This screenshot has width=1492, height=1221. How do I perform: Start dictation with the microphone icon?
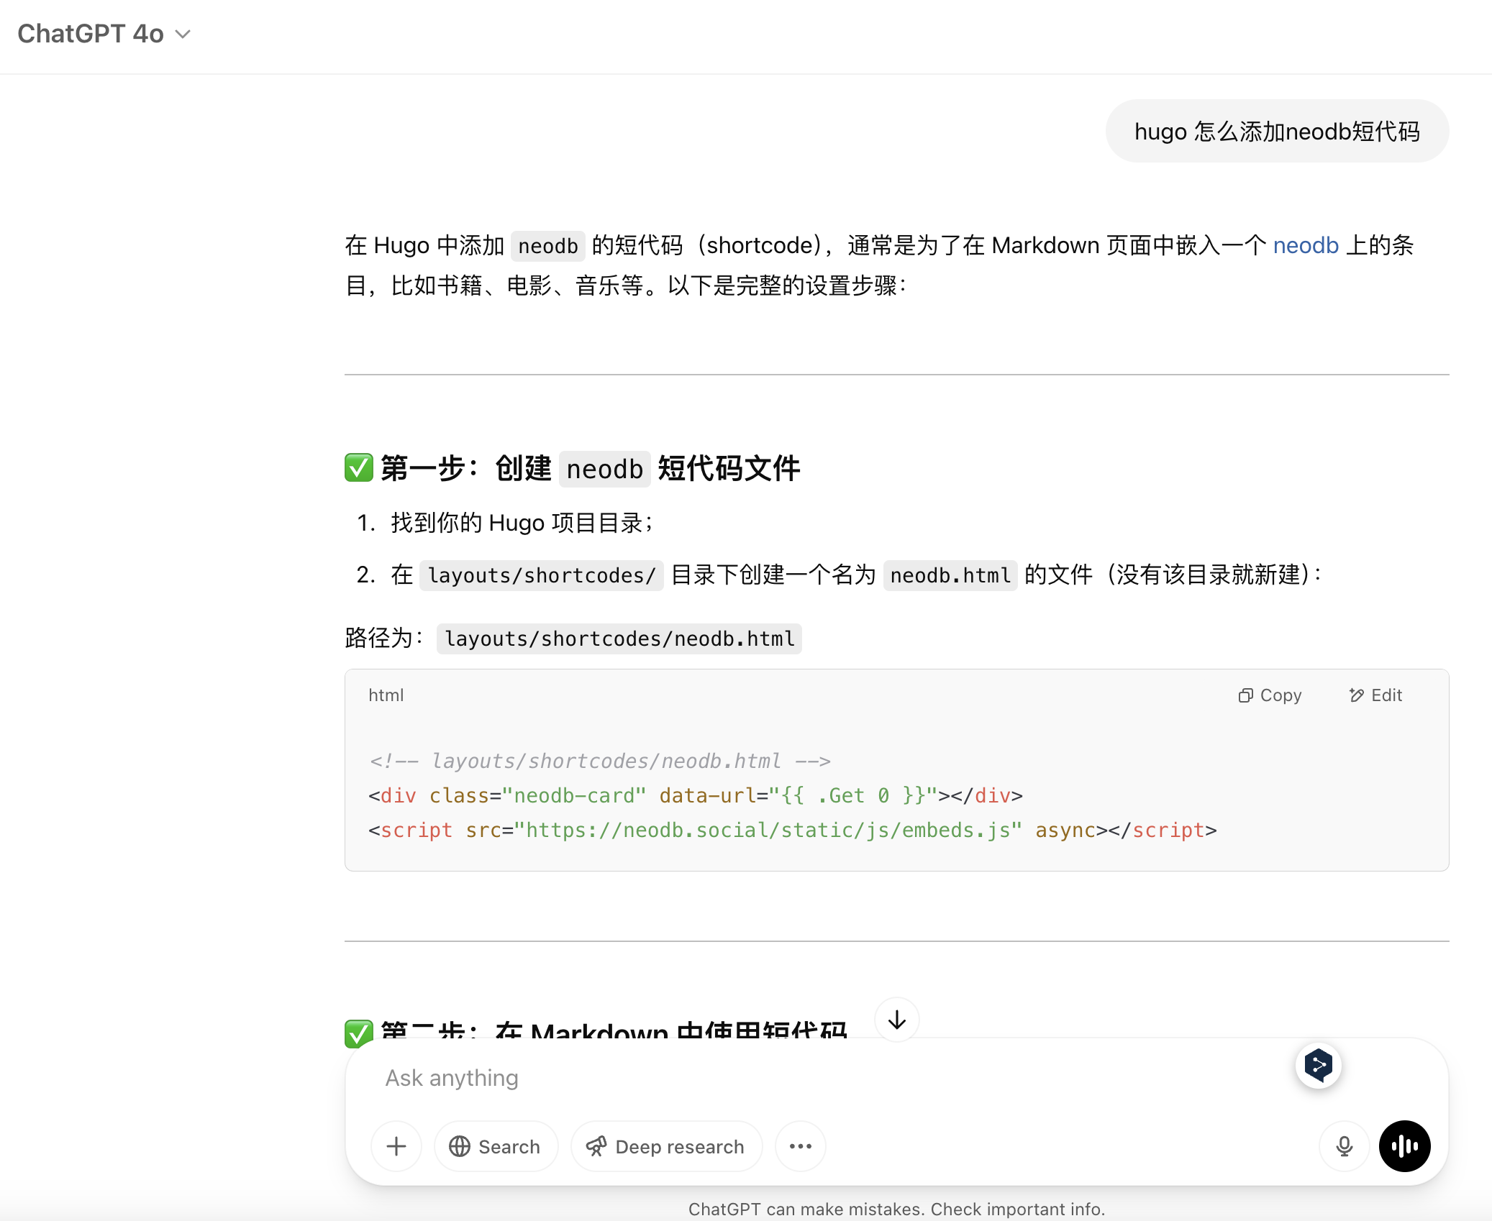(1344, 1146)
